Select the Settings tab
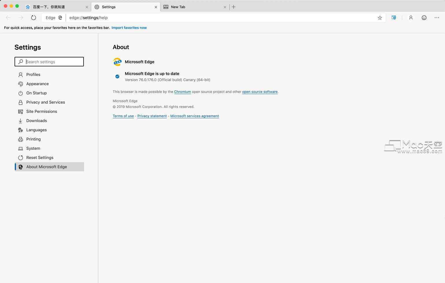The image size is (445, 283). point(126,7)
